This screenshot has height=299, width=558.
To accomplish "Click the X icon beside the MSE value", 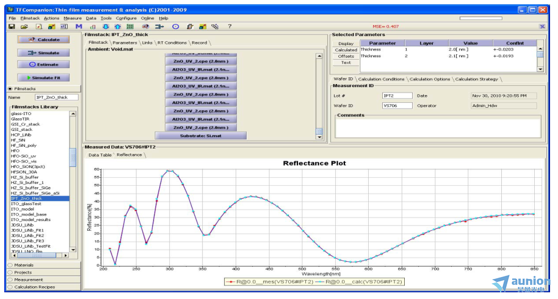I will (x=542, y=27).
